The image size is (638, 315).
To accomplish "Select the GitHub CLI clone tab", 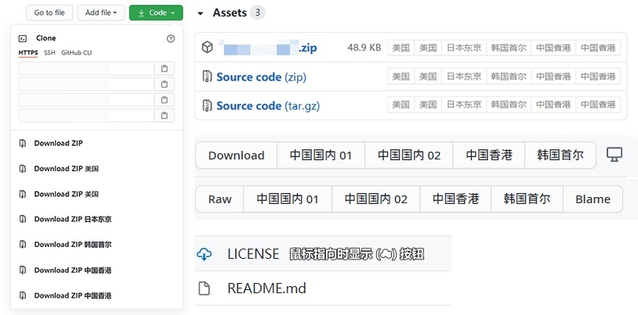I will (x=76, y=53).
